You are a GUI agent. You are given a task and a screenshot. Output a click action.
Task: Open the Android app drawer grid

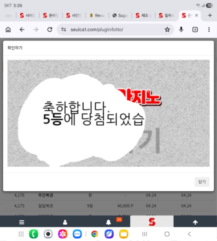coord(21,234)
